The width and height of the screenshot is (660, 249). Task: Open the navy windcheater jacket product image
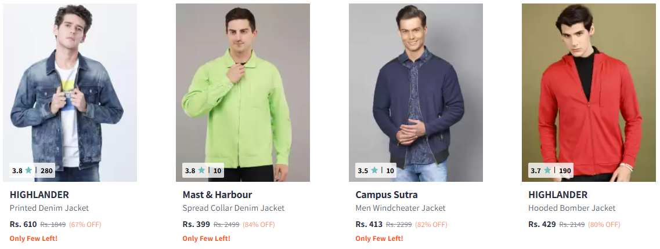416,93
